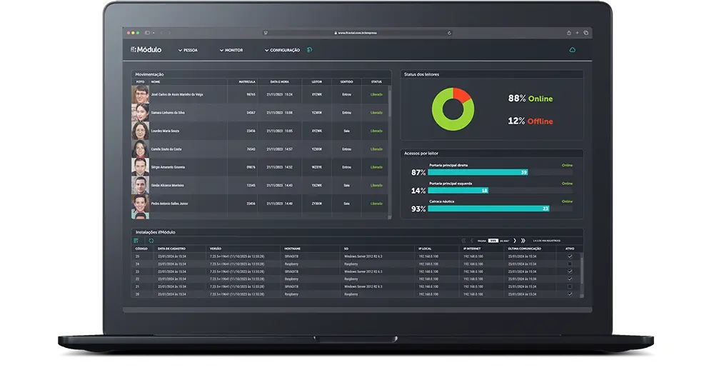Viewport: 714px width, 375px height.
Task: Click the page number input field
Action: coord(493,241)
